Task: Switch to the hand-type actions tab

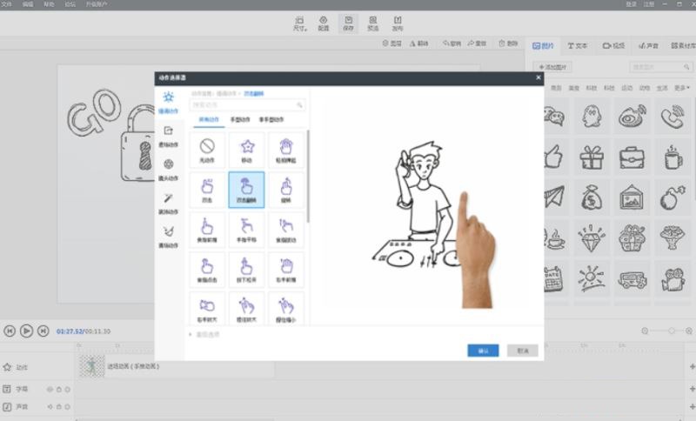Action: pos(240,120)
